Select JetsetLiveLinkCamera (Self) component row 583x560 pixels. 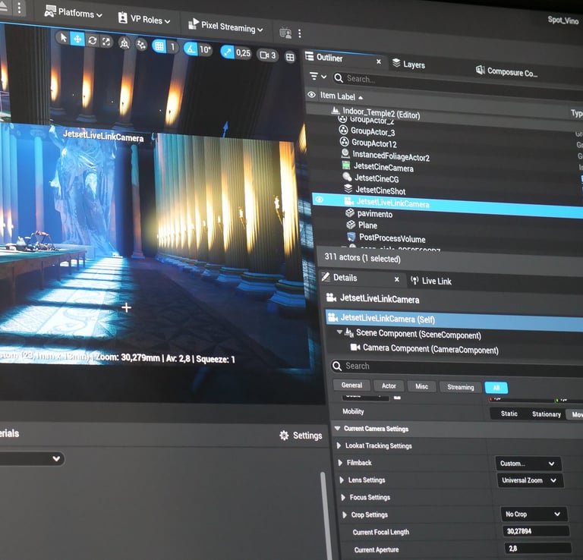[455, 320]
